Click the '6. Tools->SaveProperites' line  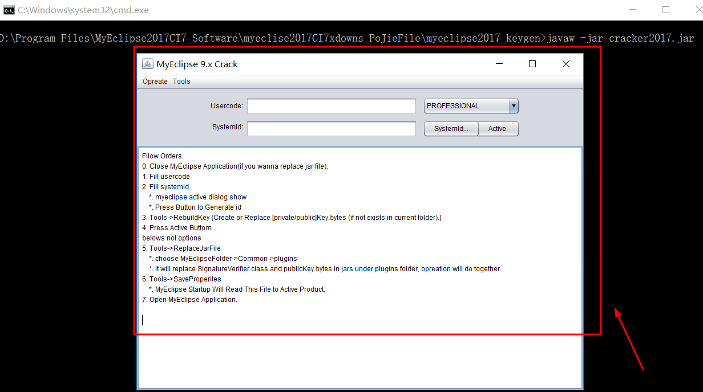[181, 279]
